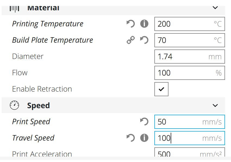Click the Speed section header
The height and width of the screenshot is (162, 231).
(x=38, y=105)
